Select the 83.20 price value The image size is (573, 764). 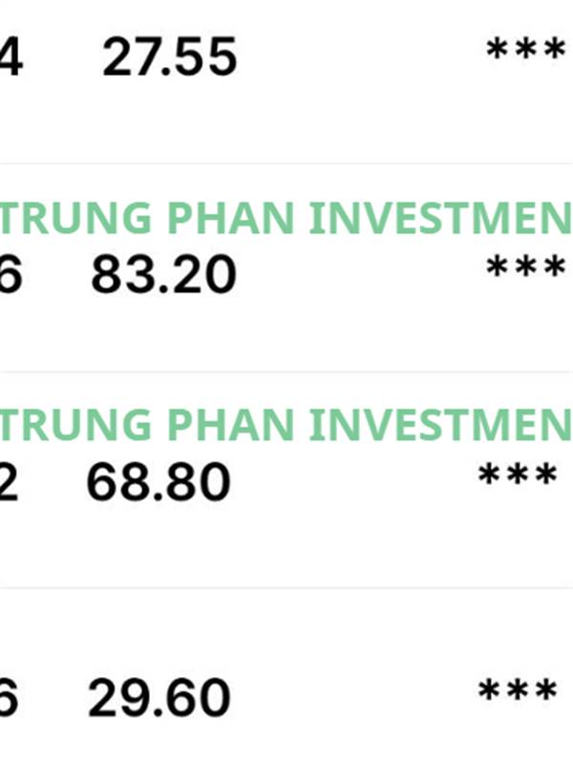[x=163, y=276]
